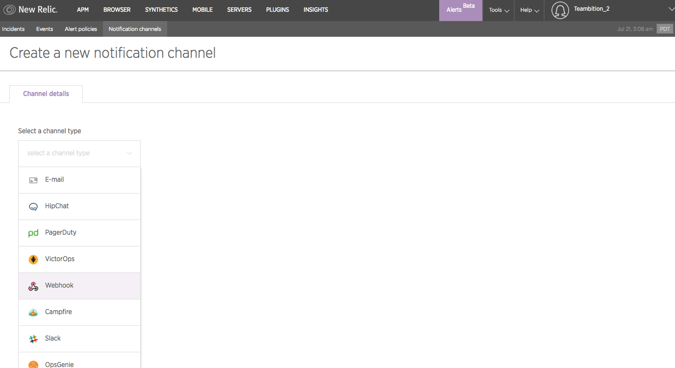
Task: Click the OpsGenie orange icon
Action: pyautogui.click(x=33, y=365)
